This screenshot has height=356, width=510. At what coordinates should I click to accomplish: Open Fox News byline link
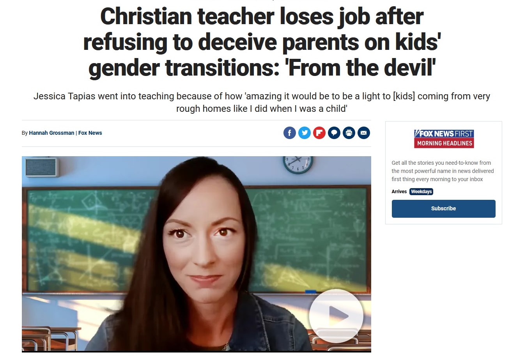[x=90, y=133]
